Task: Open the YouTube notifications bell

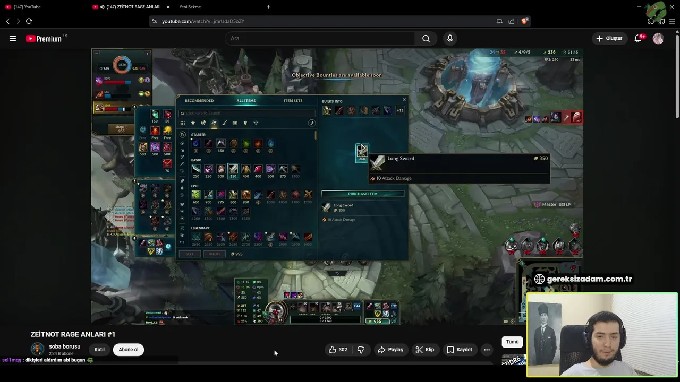Action: [638, 38]
